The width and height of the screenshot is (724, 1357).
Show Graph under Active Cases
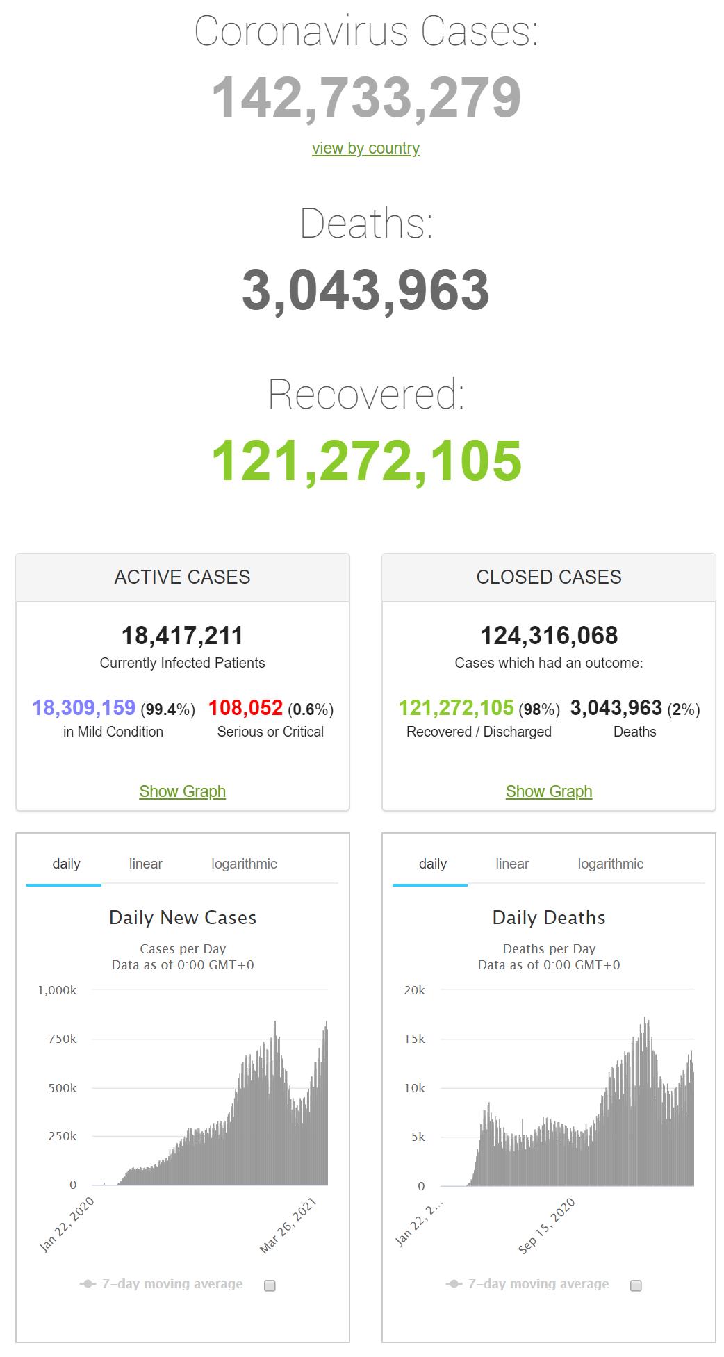pyautogui.click(x=182, y=791)
